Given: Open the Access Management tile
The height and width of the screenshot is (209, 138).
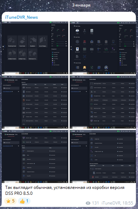Looking at the screenshot, I should [43, 41].
